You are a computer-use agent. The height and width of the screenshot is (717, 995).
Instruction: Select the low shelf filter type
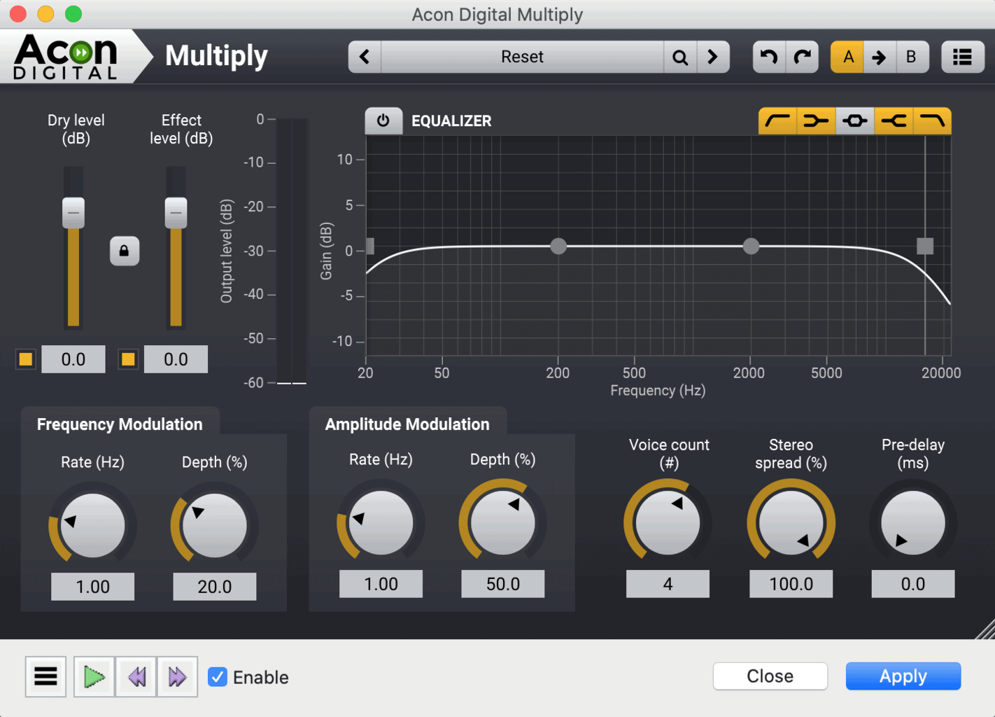click(816, 120)
